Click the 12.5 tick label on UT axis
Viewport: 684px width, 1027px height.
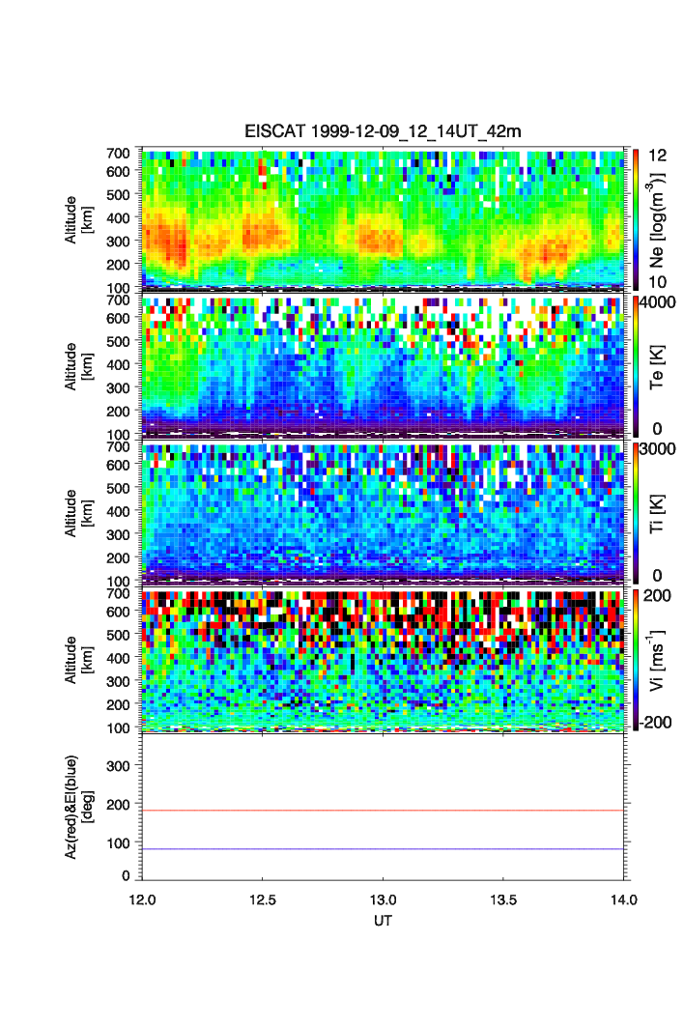(x=263, y=899)
